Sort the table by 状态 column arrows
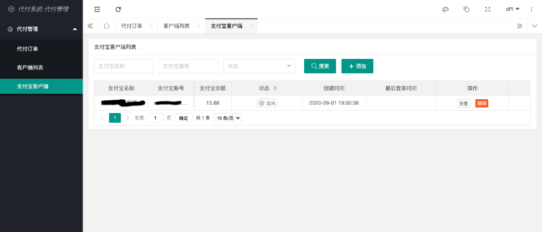The height and width of the screenshot is (232, 542). [x=275, y=88]
